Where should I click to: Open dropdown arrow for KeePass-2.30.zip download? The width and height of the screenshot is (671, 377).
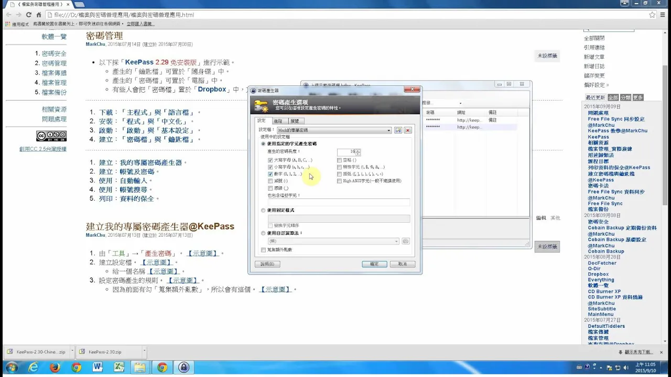click(x=144, y=352)
